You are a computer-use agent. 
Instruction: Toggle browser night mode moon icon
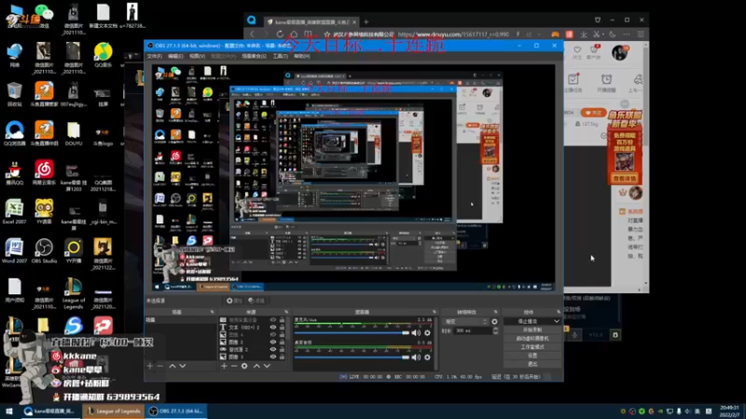[x=613, y=34]
